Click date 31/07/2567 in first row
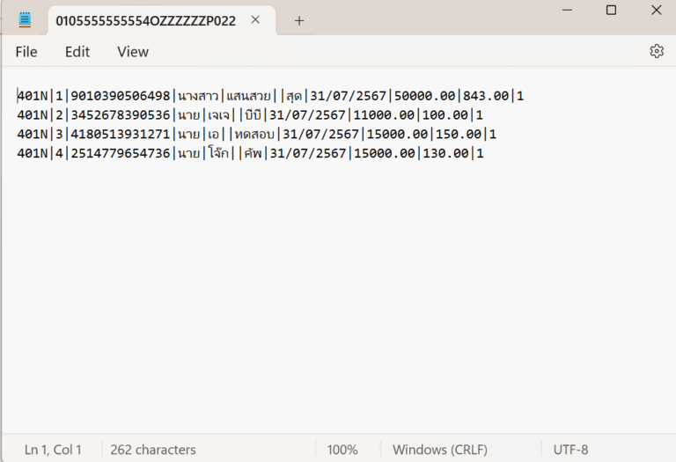Image resolution: width=676 pixels, height=462 pixels. click(348, 96)
